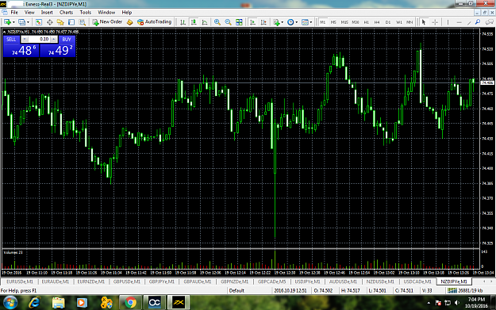496x310 pixels.
Task: Open the Profiles toolbar icon
Action: (21, 22)
